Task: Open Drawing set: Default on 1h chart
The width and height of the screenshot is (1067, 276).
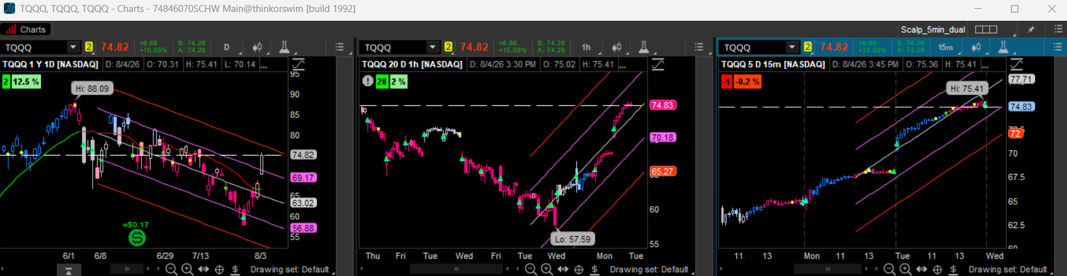Action: coord(649,270)
